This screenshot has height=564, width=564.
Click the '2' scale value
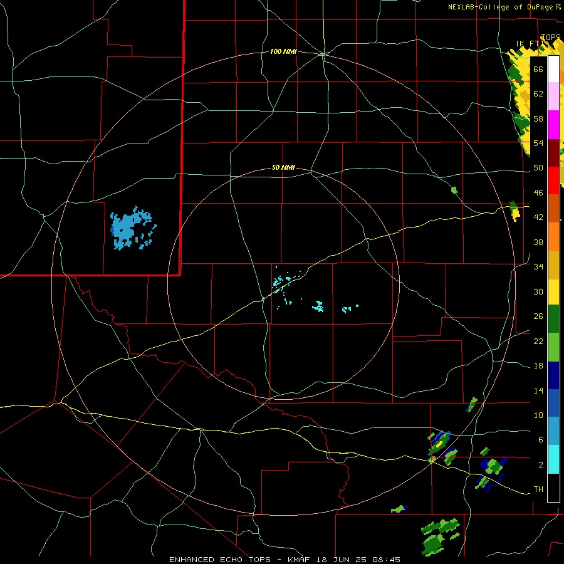[541, 465]
